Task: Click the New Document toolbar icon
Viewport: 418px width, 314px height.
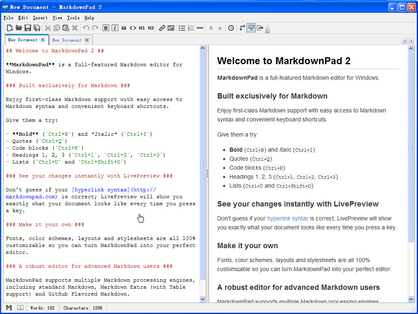Action: click(10, 28)
